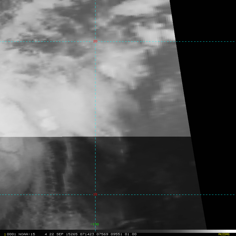Click the SEP month text
The width and height of the screenshot is (236, 236).
[60, 234]
